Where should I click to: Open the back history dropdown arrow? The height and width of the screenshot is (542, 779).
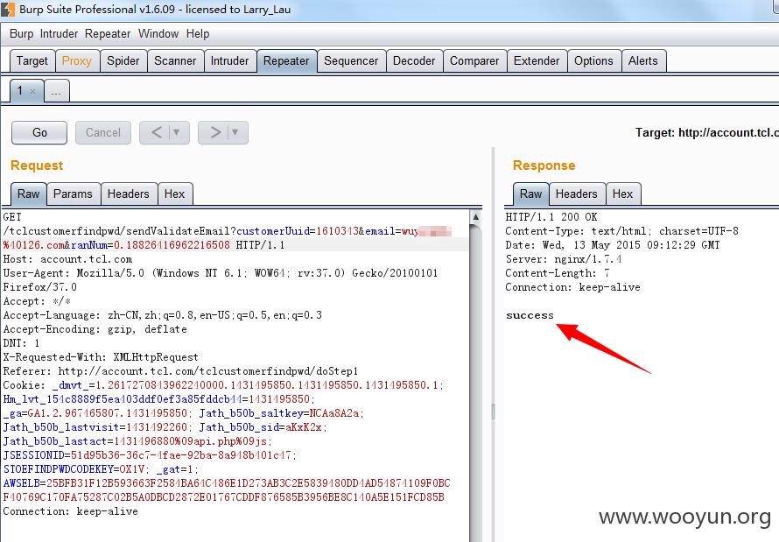tap(177, 132)
